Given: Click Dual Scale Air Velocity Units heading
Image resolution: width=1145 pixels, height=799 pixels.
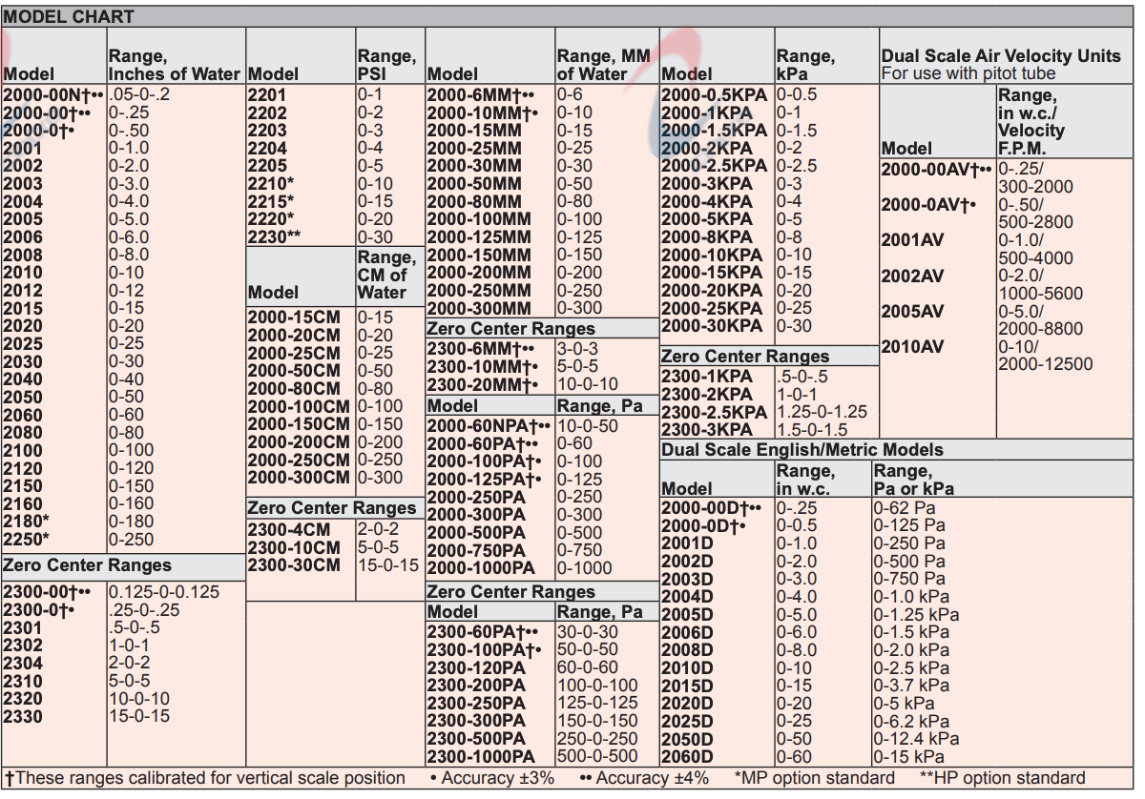Looking at the screenshot, I should pyautogui.click(x=1001, y=55).
